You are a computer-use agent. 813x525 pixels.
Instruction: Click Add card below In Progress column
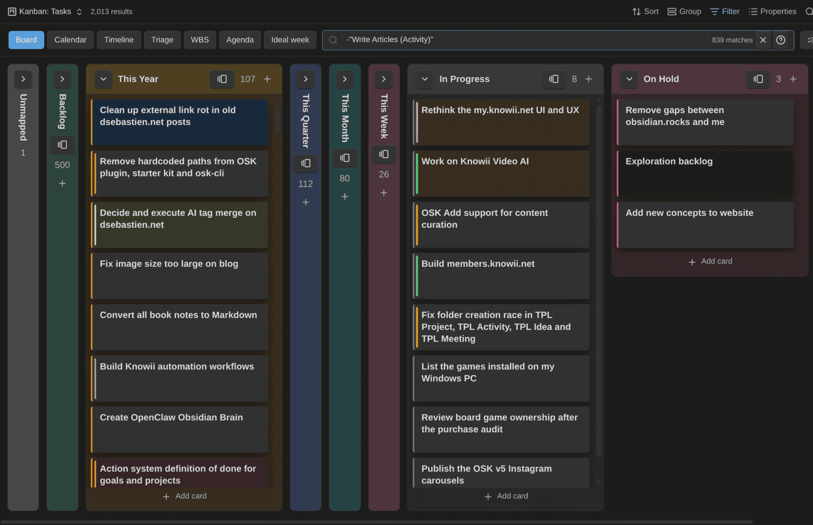tap(506, 496)
